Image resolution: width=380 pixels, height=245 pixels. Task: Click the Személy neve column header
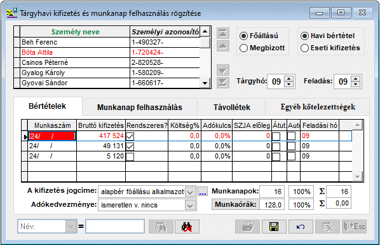click(75, 32)
